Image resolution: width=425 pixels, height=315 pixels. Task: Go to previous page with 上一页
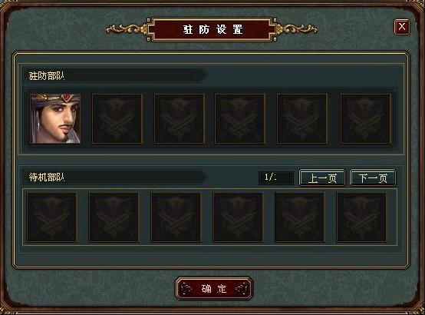coord(322,178)
